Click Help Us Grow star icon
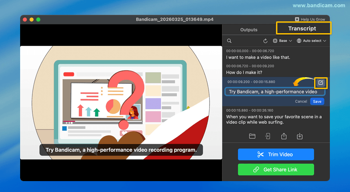Viewport: 350px width, 192px height. coord(297,20)
